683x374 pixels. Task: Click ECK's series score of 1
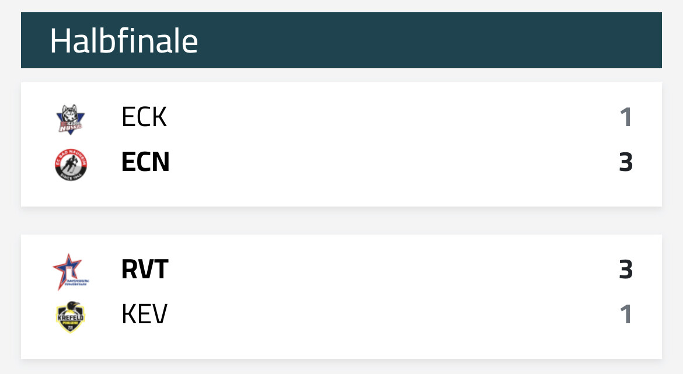pos(626,117)
